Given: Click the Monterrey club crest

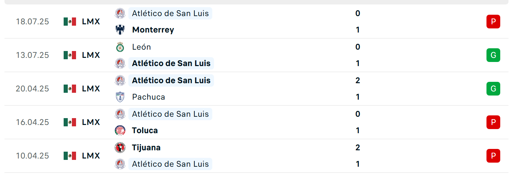Looking at the screenshot, I should (x=120, y=30).
